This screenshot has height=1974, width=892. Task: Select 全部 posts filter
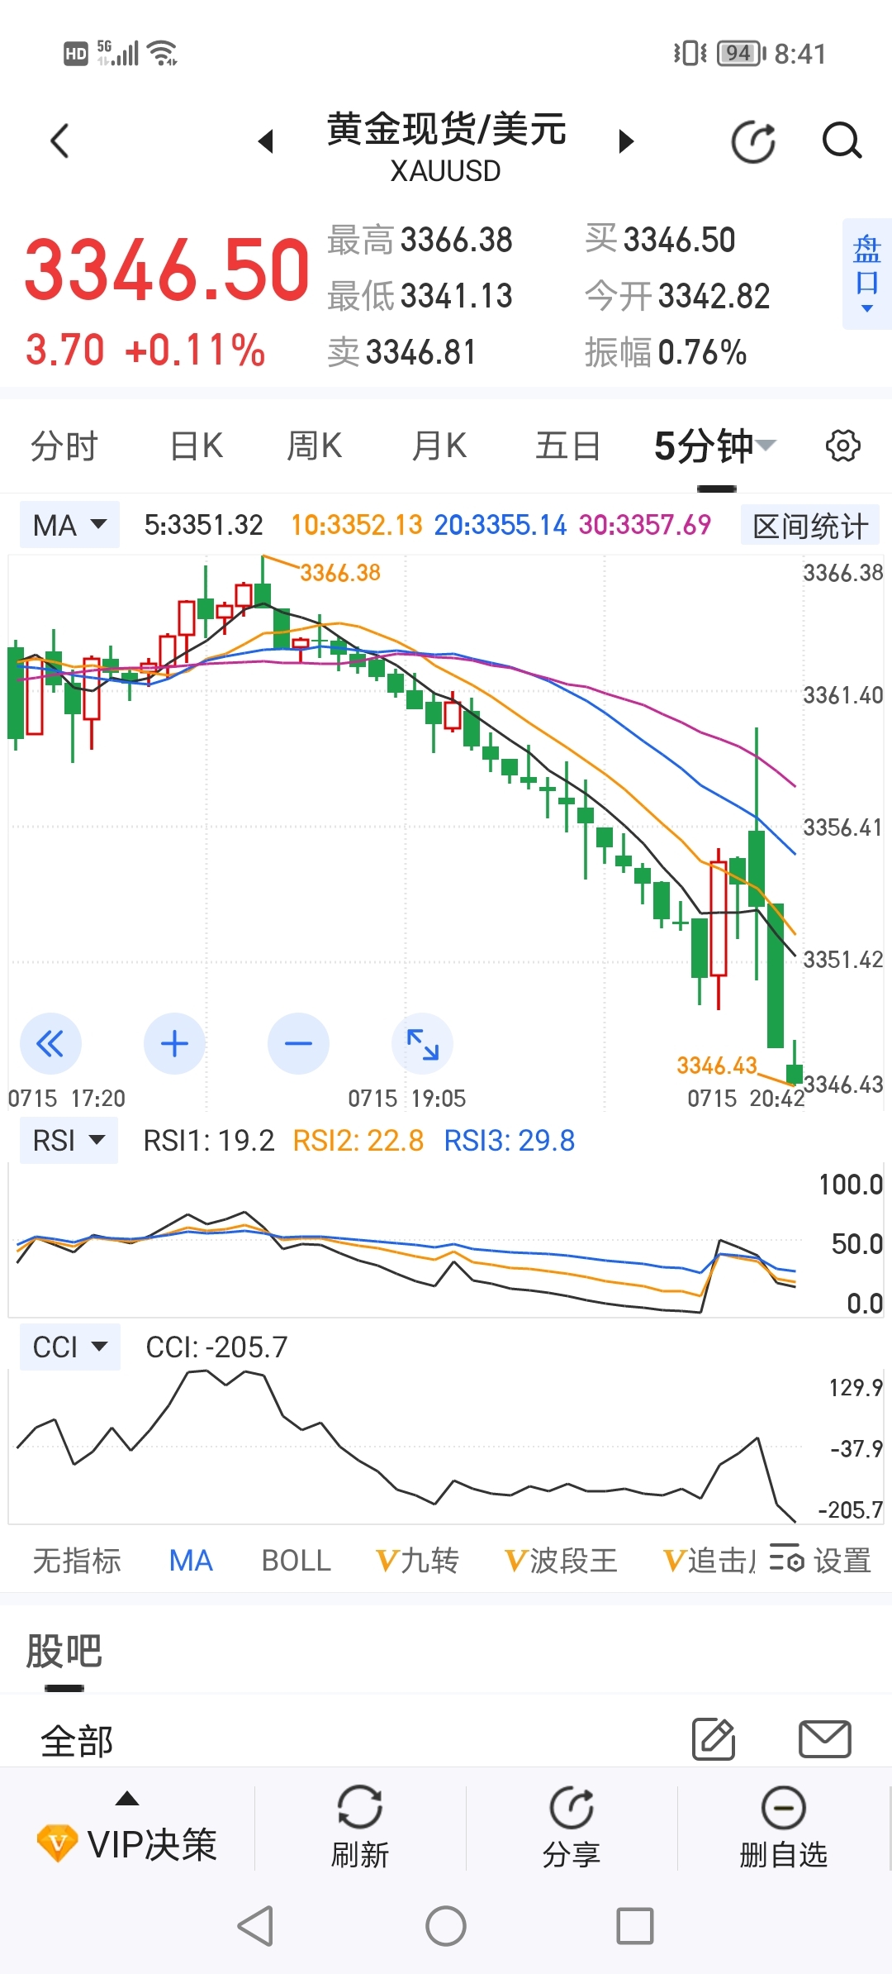(x=77, y=1741)
